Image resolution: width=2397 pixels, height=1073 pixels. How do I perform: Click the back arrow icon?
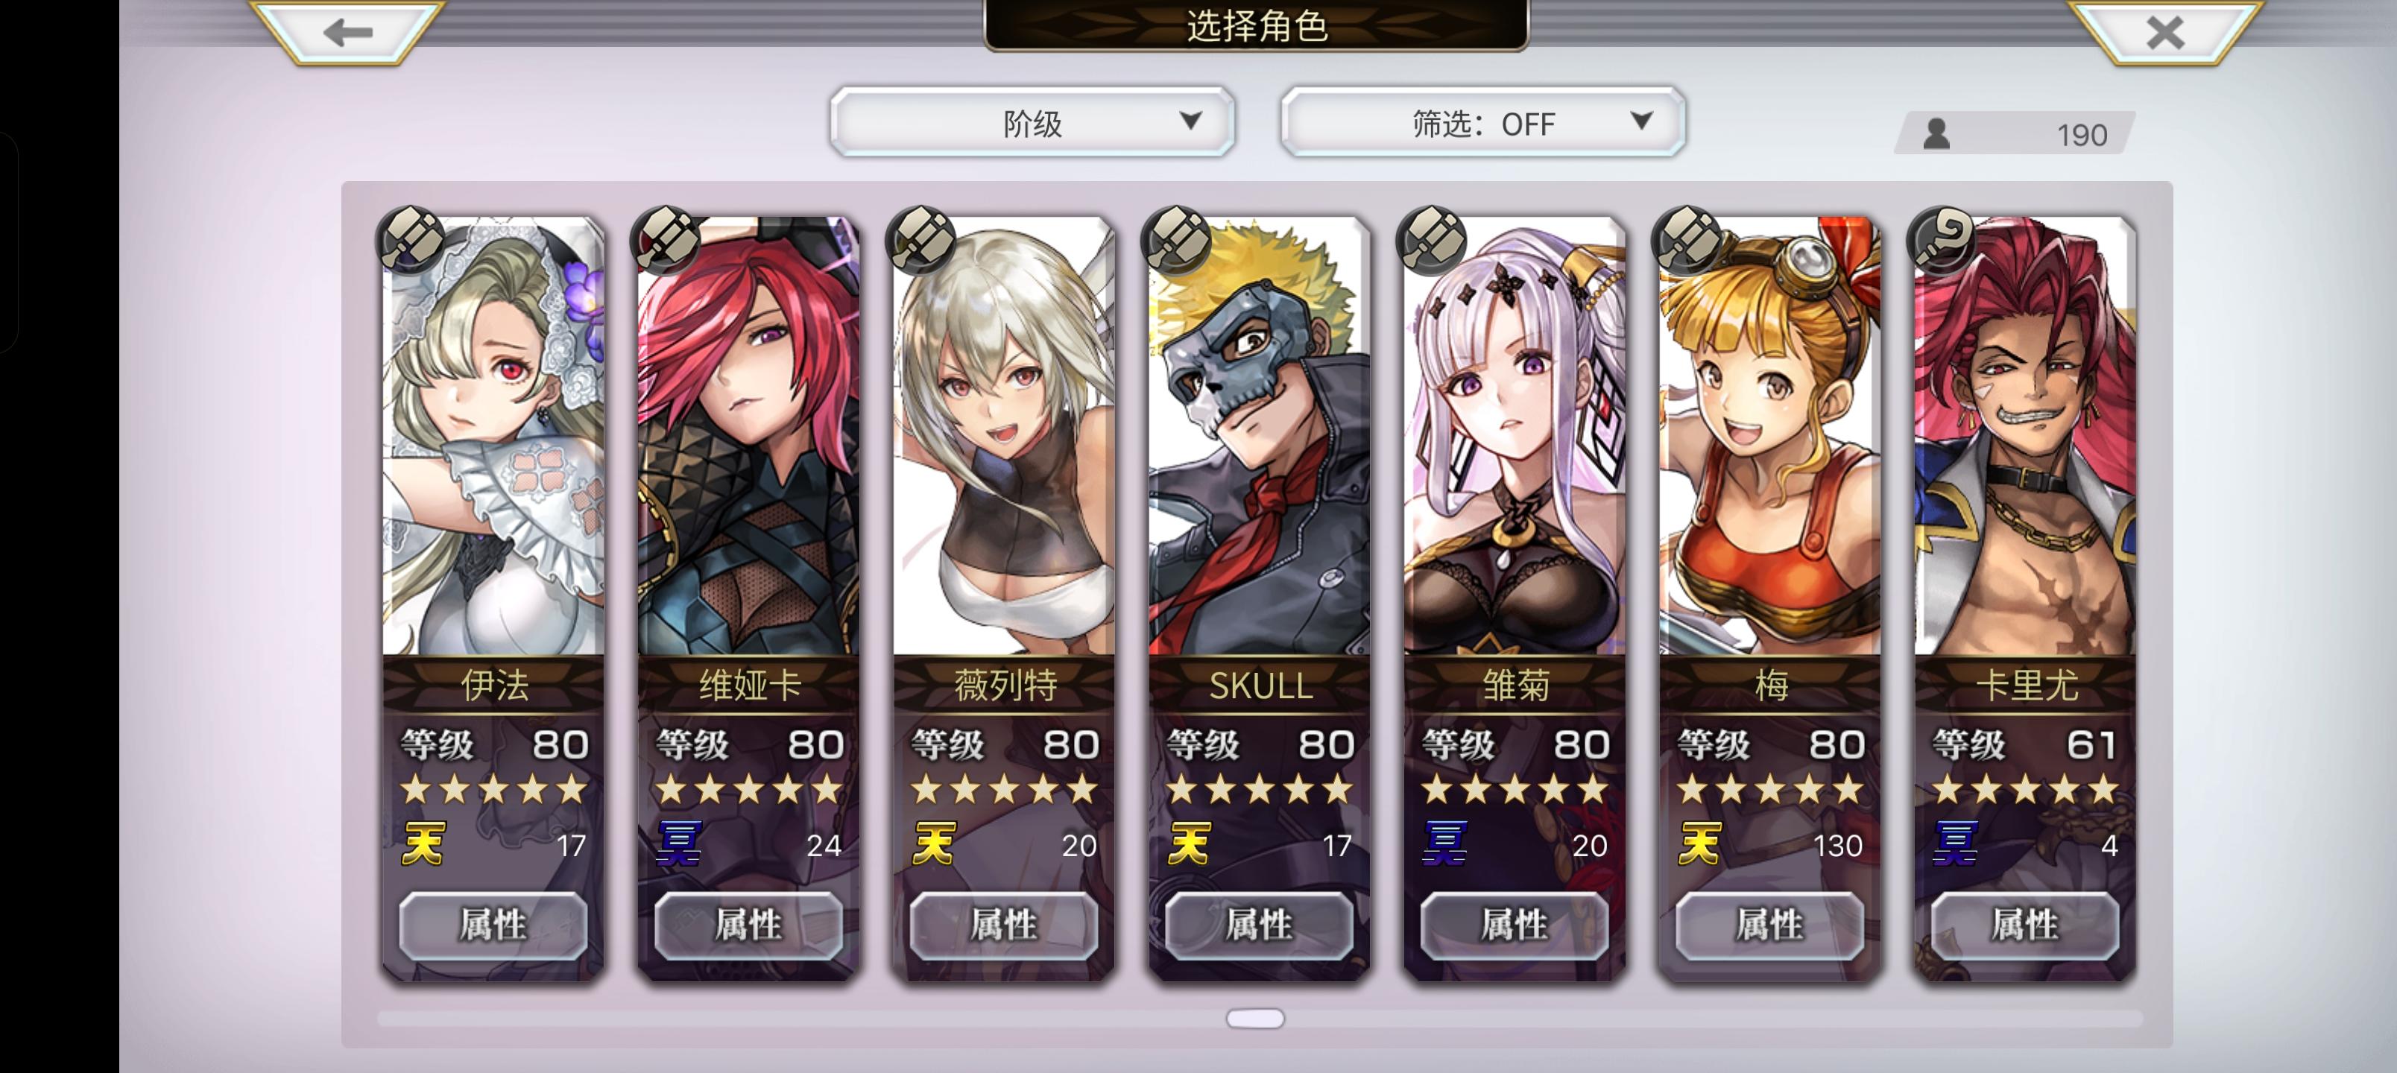point(348,33)
